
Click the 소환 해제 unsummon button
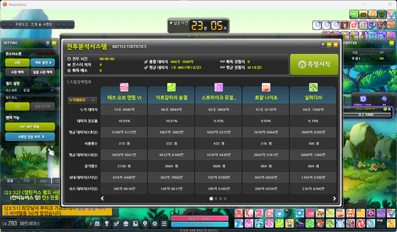[x=17, y=72]
